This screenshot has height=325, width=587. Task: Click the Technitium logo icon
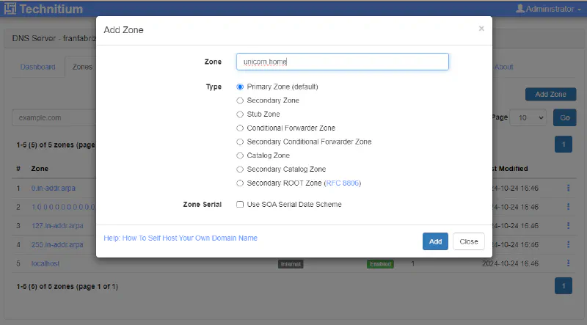pyautogui.click(x=10, y=9)
